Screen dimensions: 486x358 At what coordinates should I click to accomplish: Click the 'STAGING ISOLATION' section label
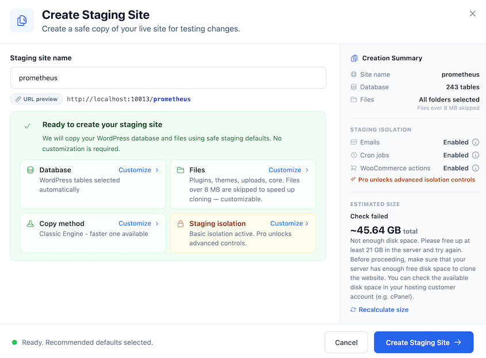[x=381, y=130]
